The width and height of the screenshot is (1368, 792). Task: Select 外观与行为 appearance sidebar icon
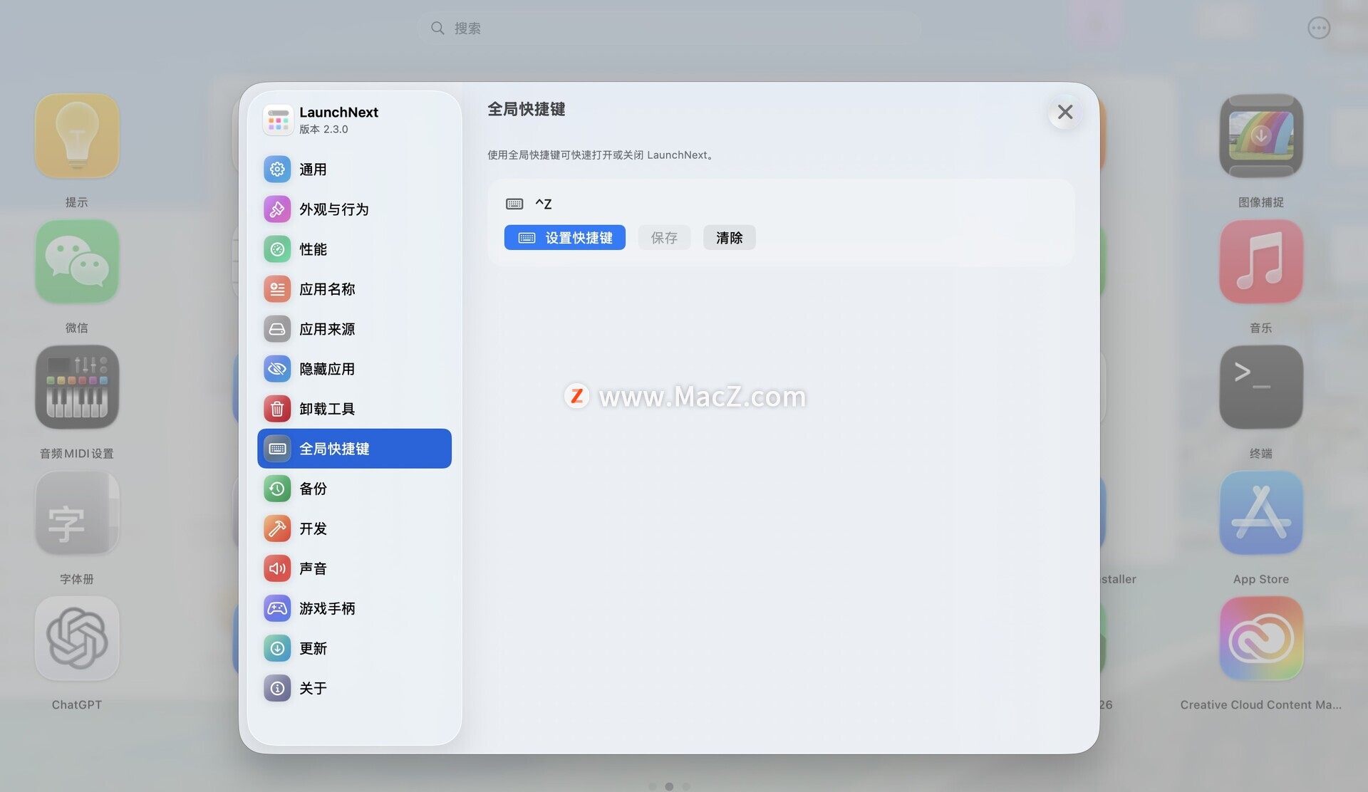pos(277,209)
